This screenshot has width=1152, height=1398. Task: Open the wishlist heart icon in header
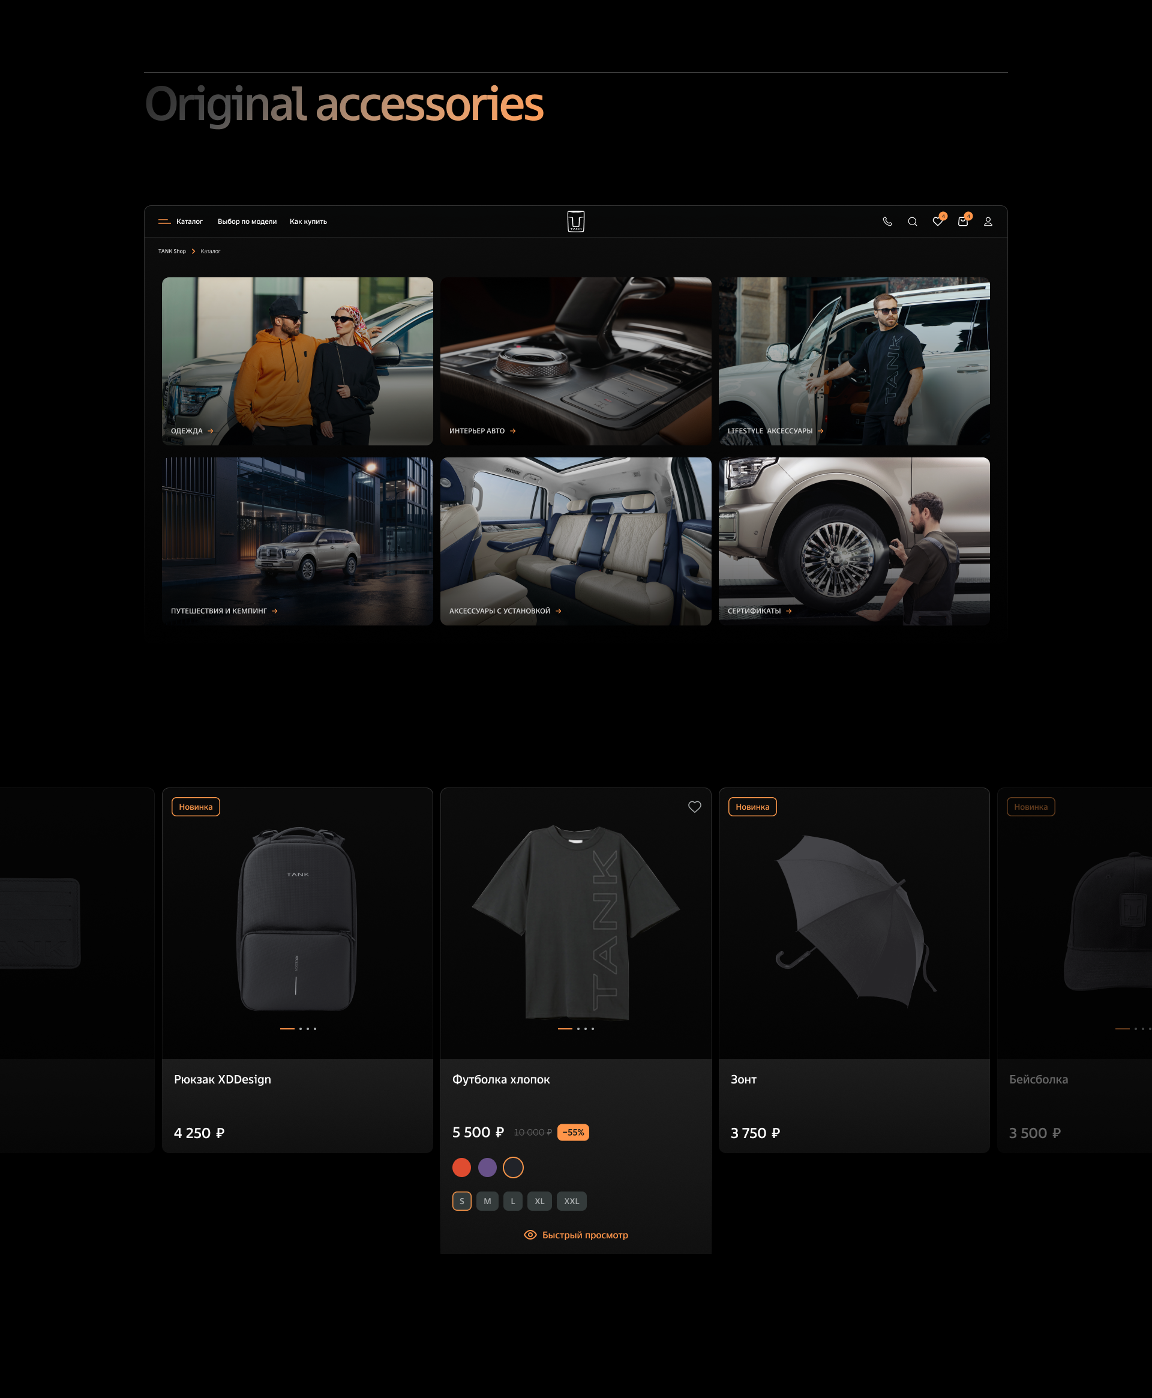(938, 221)
